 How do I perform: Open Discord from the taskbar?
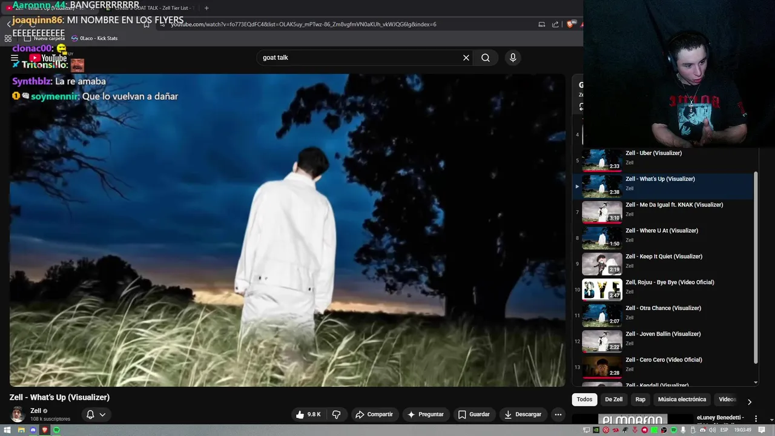click(x=33, y=430)
